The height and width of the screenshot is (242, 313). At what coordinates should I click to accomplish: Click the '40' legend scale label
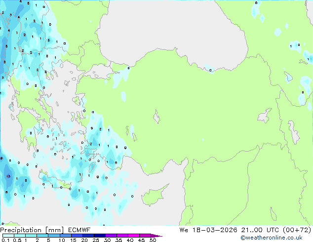[130, 240]
